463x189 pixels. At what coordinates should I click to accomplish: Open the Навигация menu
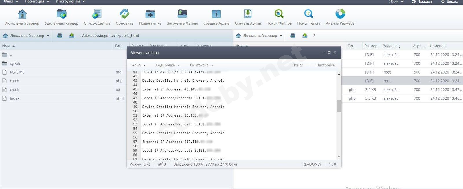37,1
